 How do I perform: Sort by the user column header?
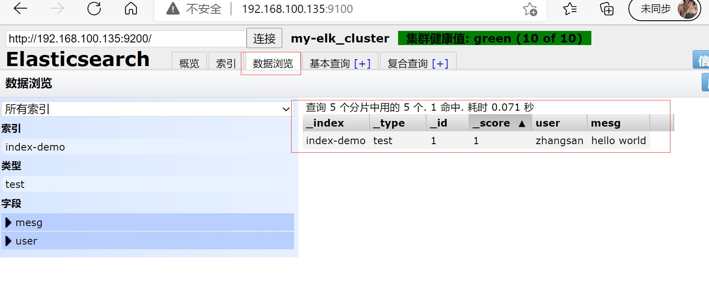560,123
